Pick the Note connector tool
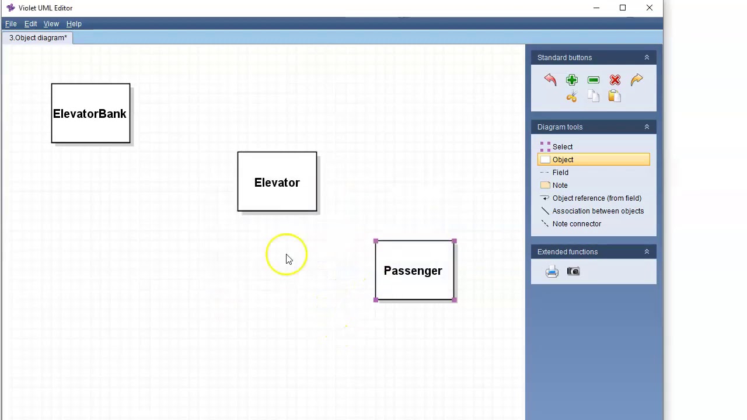Image resolution: width=747 pixels, height=420 pixels. click(x=594, y=224)
